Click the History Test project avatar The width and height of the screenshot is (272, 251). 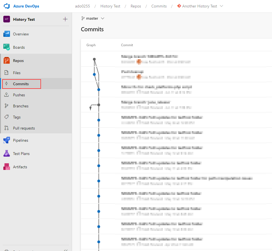(7, 19)
